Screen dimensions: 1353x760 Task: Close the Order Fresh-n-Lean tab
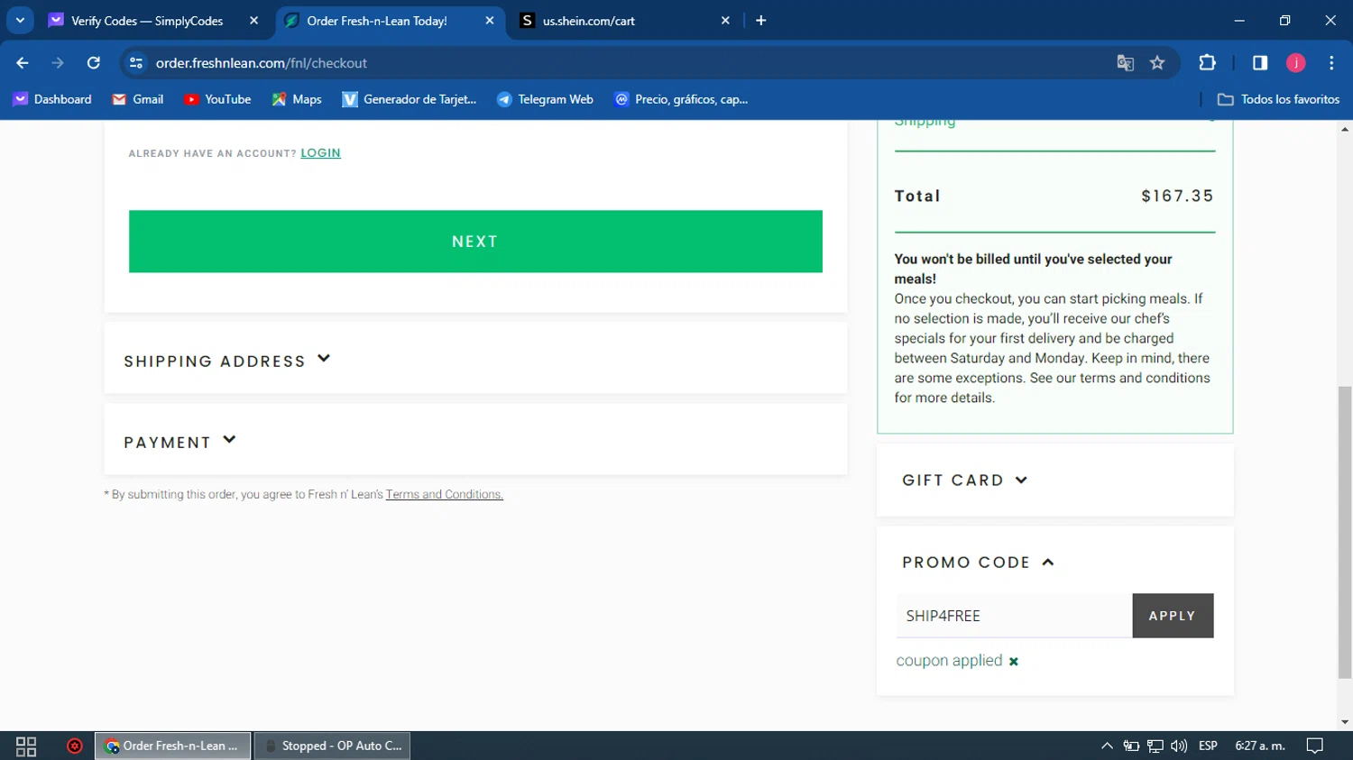pyautogui.click(x=490, y=21)
